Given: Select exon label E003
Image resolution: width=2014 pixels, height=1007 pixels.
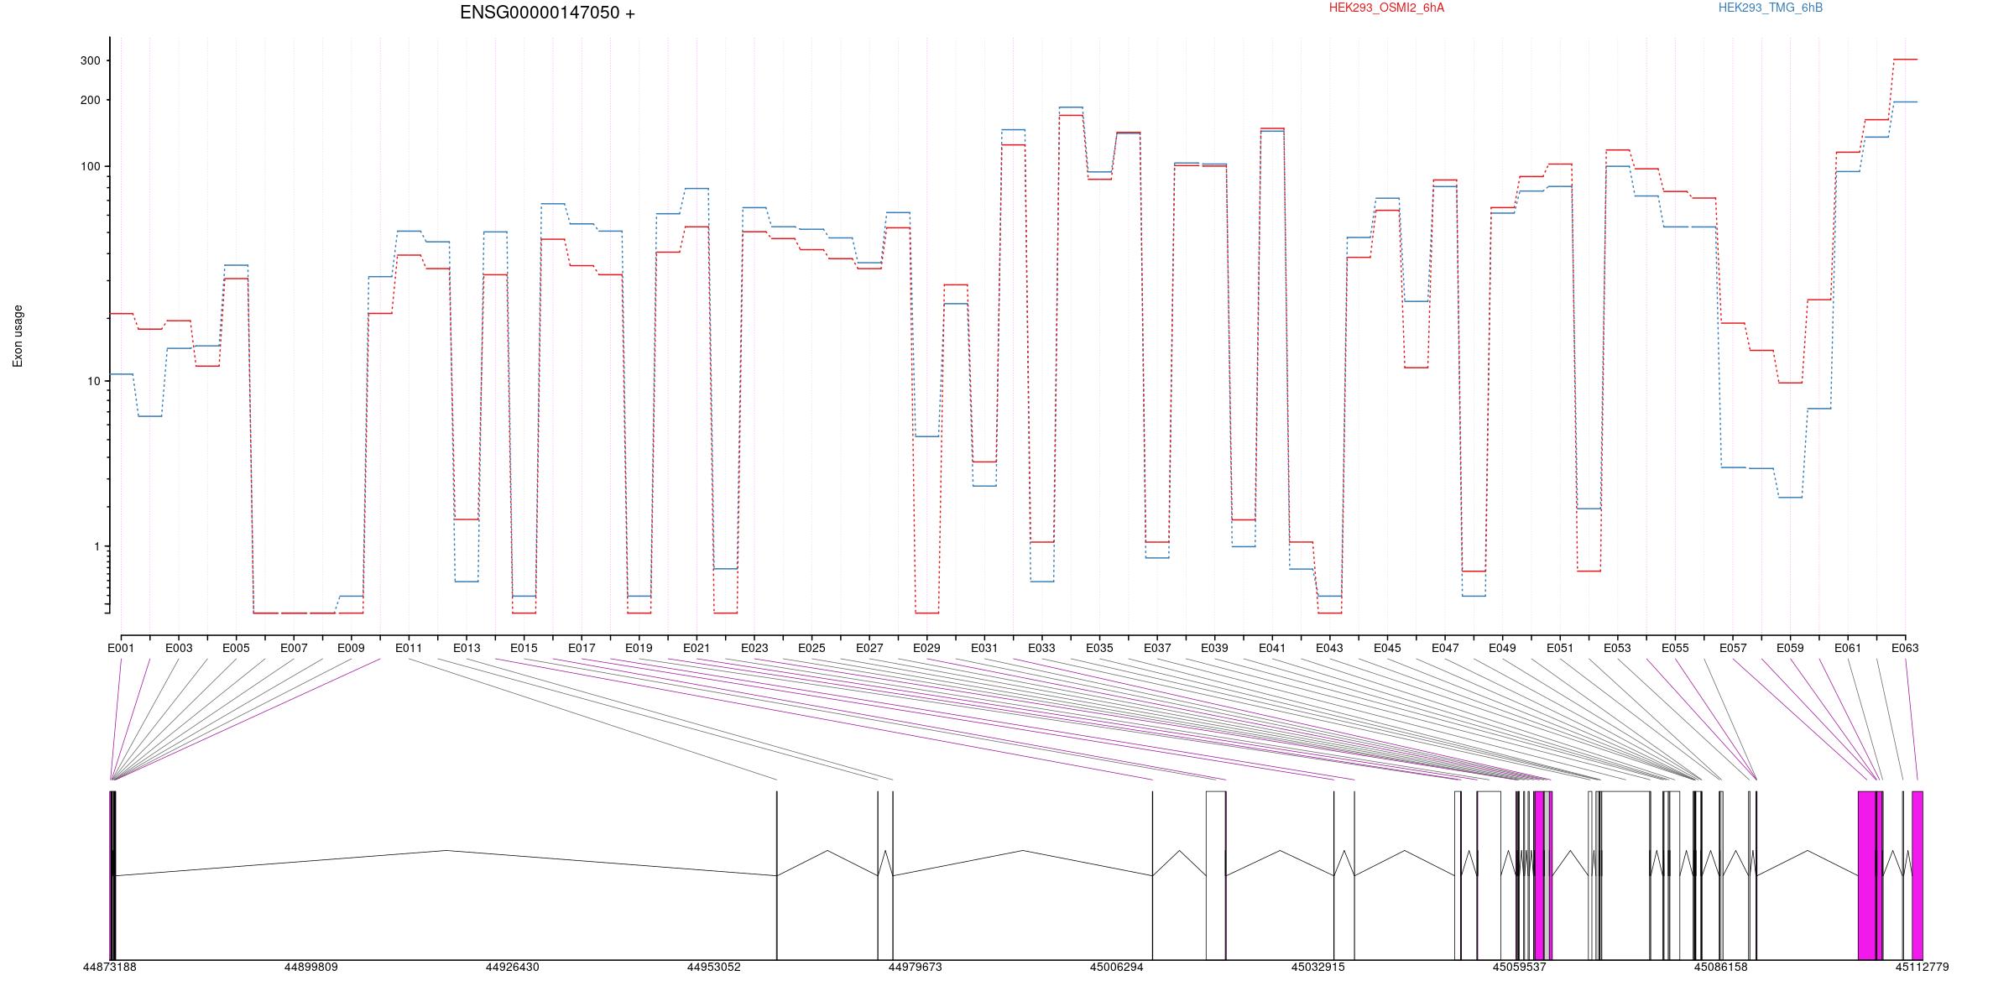Looking at the screenshot, I should tap(179, 648).
